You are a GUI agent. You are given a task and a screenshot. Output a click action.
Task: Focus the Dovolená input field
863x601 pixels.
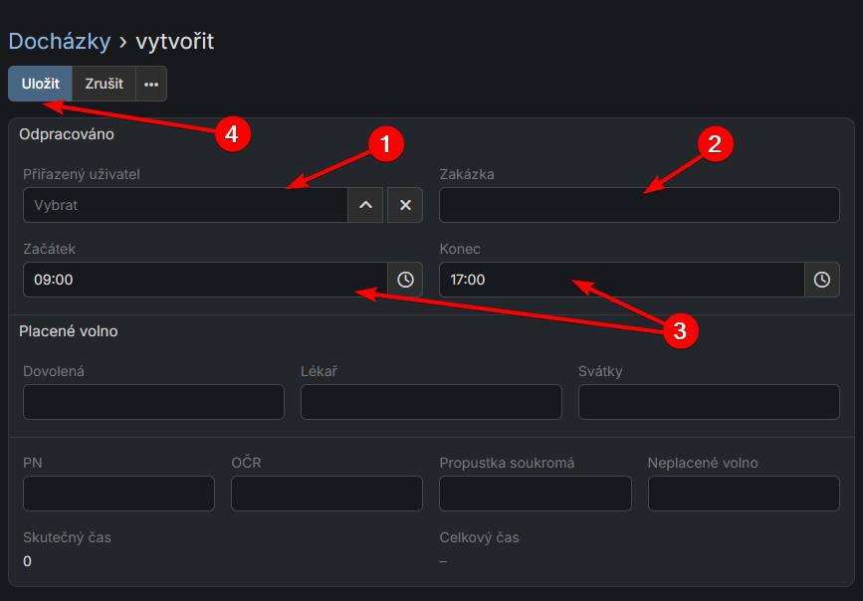(x=153, y=402)
